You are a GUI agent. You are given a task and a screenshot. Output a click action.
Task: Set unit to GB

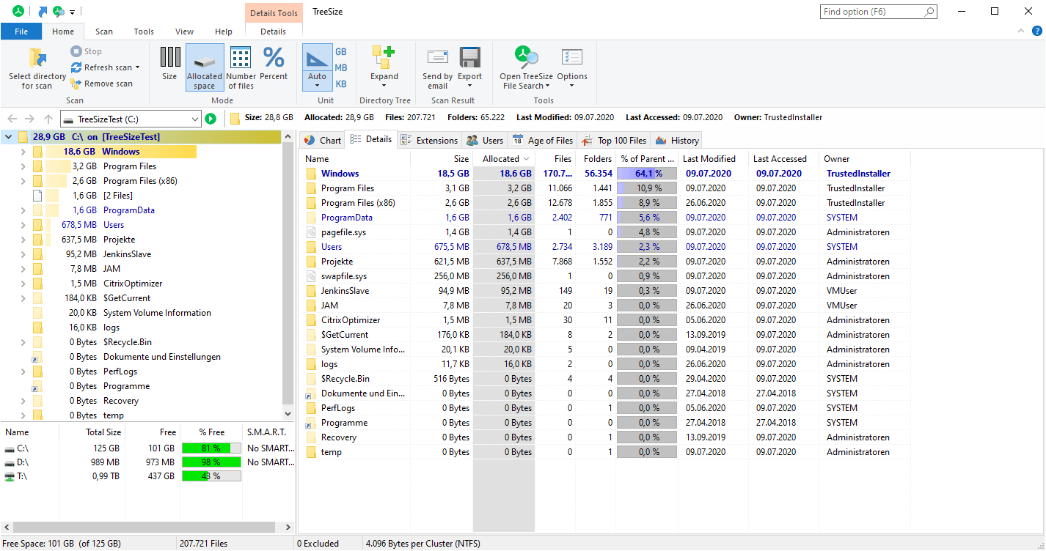pyautogui.click(x=341, y=52)
